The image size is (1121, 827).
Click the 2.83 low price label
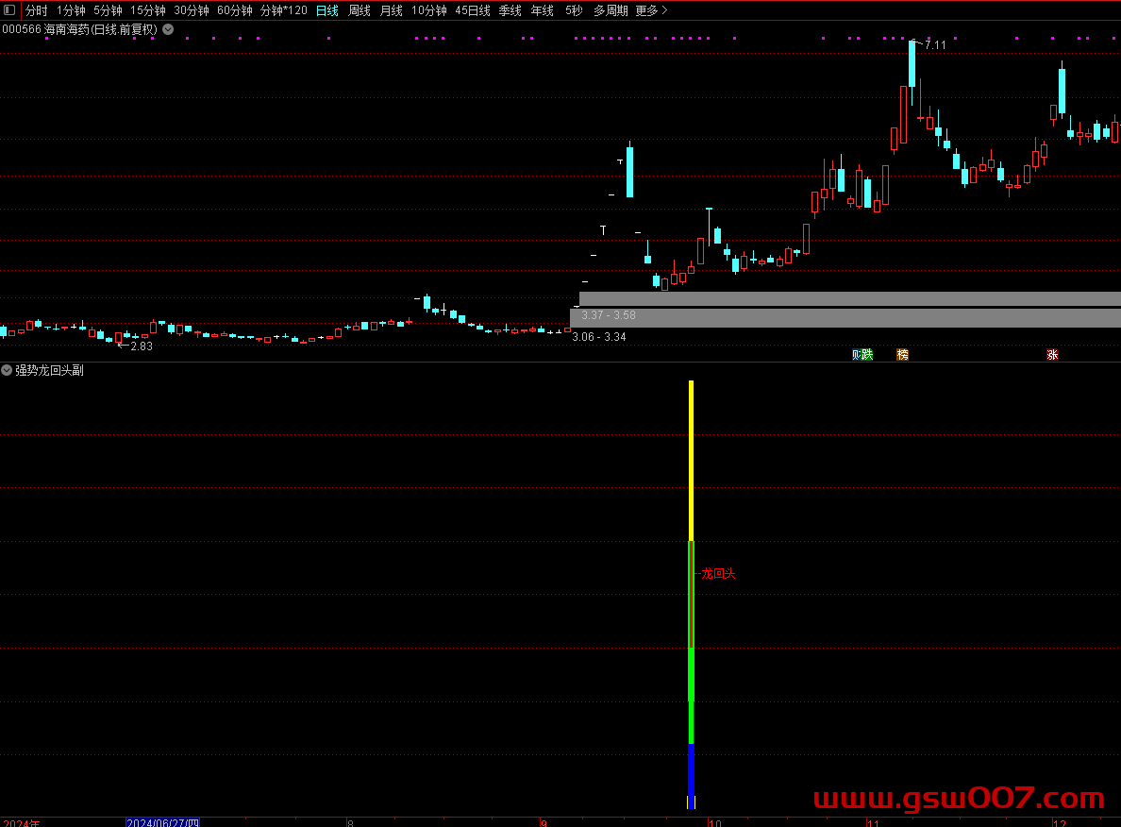tap(141, 346)
